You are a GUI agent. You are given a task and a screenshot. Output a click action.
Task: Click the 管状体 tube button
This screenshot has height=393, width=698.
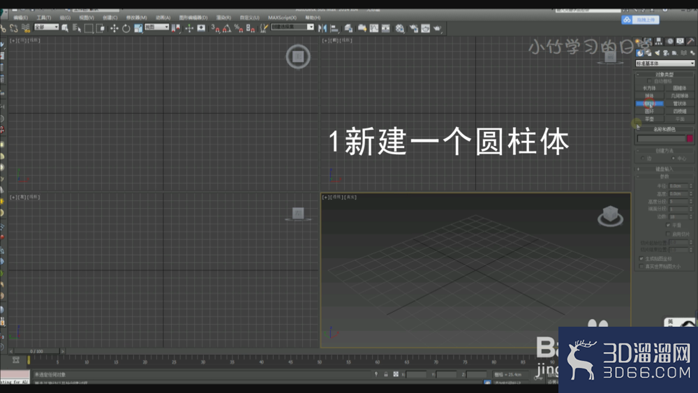pos(679,103)
